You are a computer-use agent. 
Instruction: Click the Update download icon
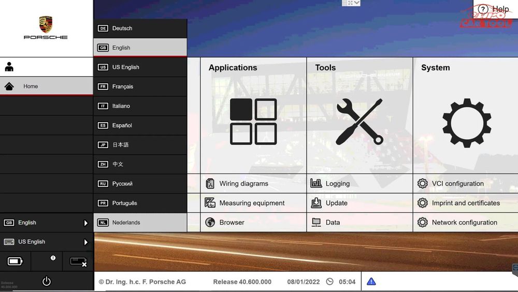[316, 203]
